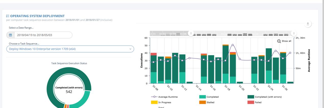Click the 01-26 x-axis date label
This screenshot has width=324, height=108.
click(285, 87)
